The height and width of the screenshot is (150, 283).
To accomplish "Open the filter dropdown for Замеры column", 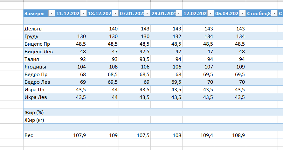I will (x=52, y=14).
